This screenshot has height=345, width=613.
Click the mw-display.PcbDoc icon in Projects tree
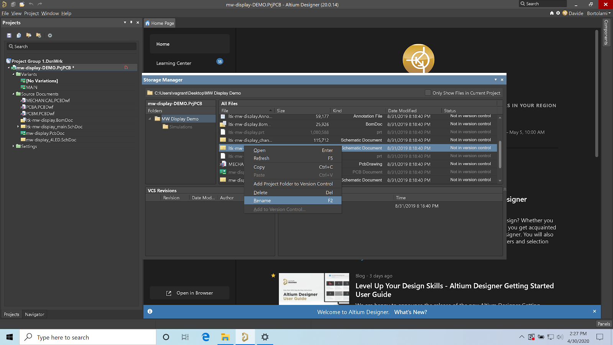click(x=23, y=133)
